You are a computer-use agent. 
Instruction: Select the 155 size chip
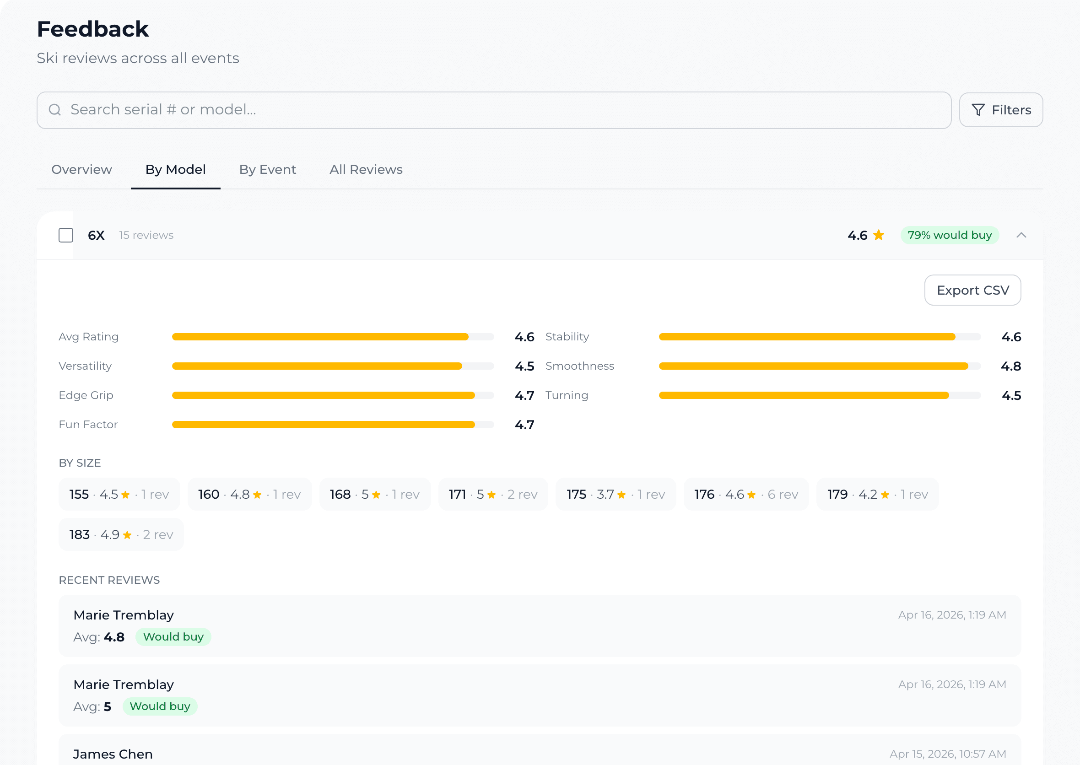(119, 495)
